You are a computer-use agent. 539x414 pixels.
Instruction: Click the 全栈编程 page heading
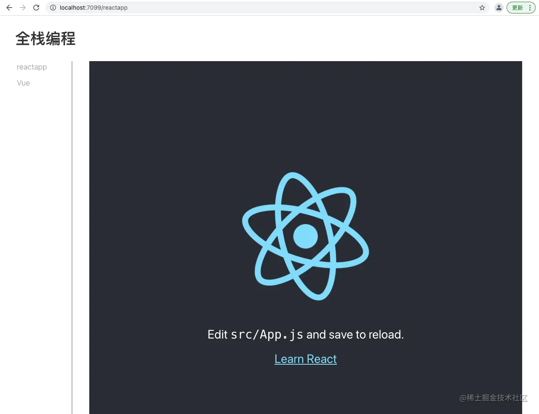[45, 39]
